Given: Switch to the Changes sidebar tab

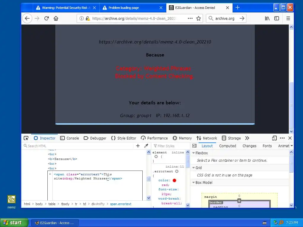Looking at the screenshot, I should point(249,146).
